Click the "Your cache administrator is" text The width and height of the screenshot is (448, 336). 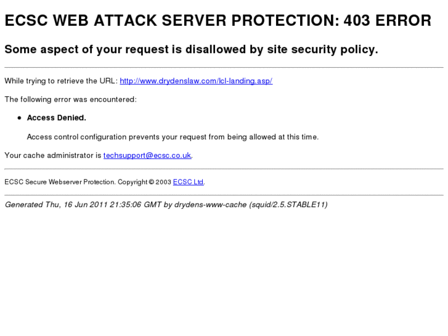click(53, 155)
